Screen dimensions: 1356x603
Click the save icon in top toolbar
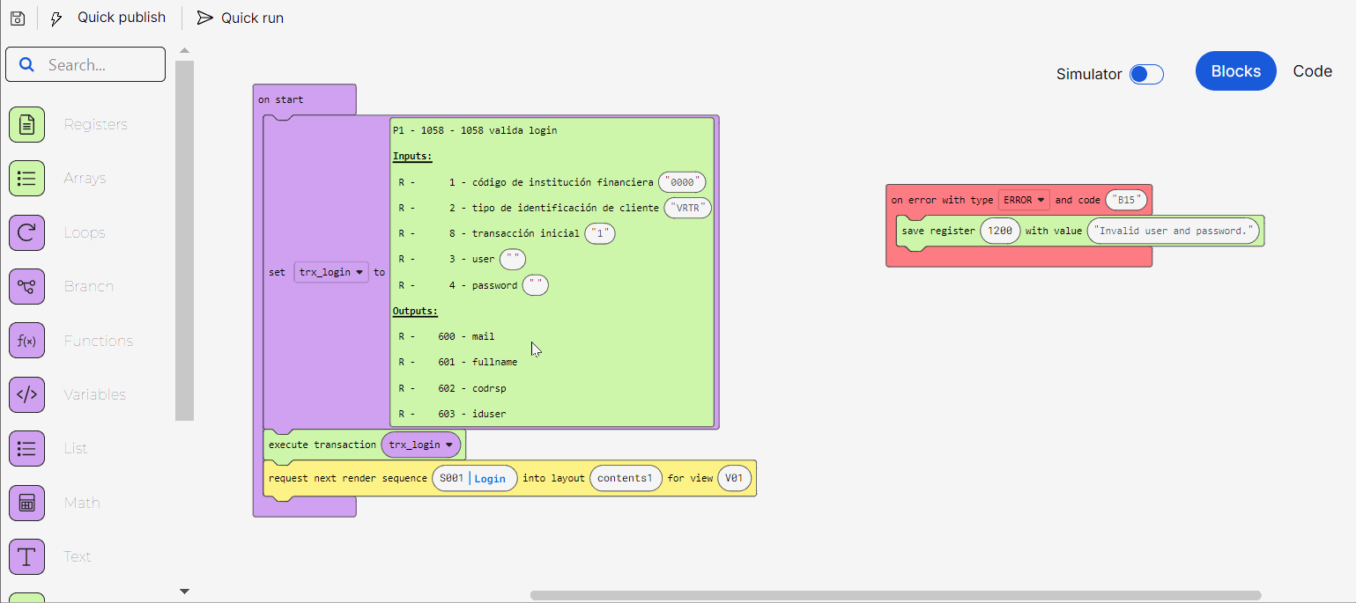pos(18,18)
